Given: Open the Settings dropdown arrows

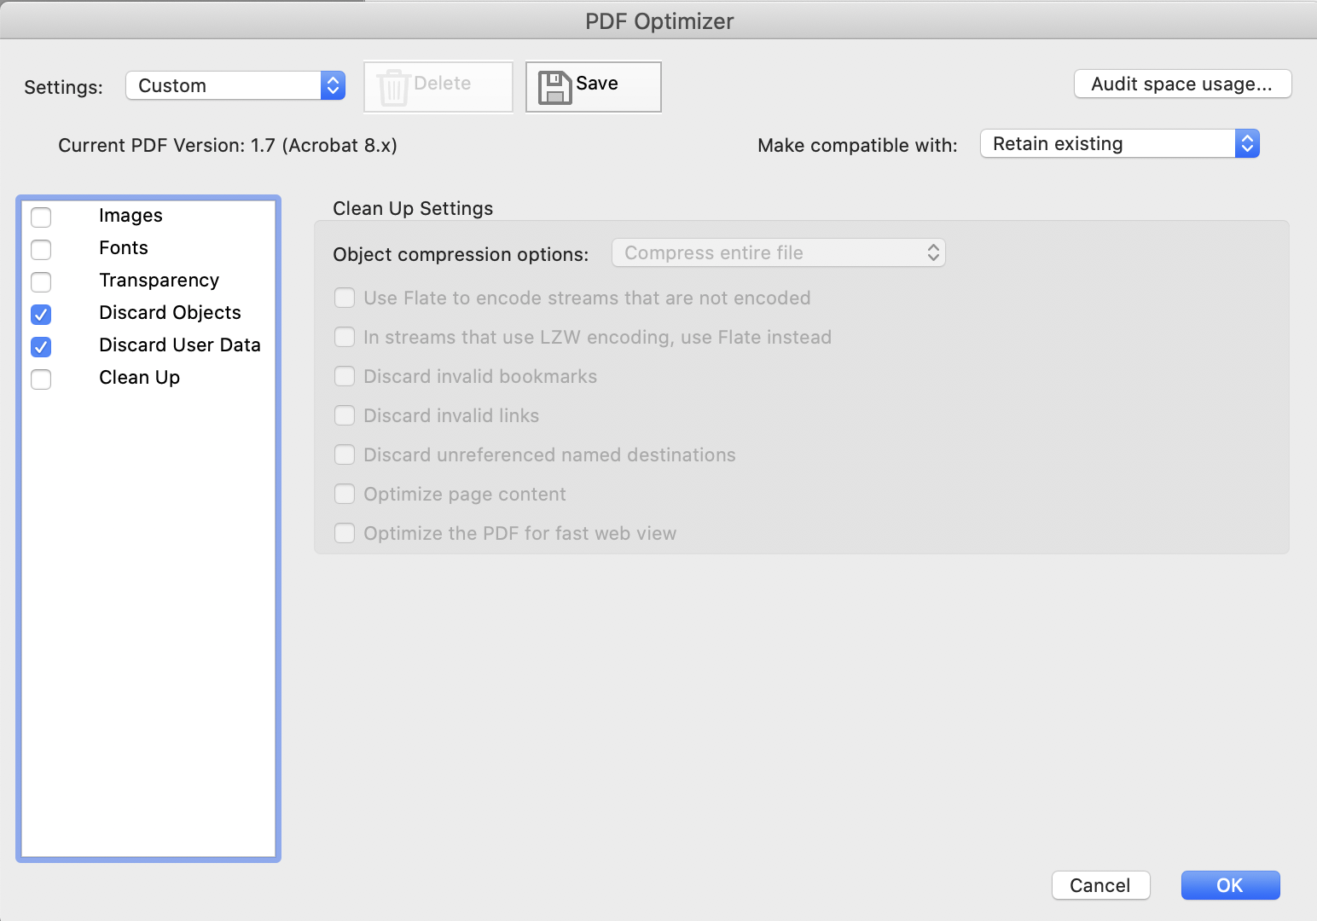Looking at the screenshot, I should pos(332,85).
